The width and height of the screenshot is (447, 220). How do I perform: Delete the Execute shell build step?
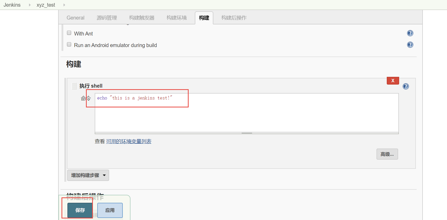[x=393, y=81]
